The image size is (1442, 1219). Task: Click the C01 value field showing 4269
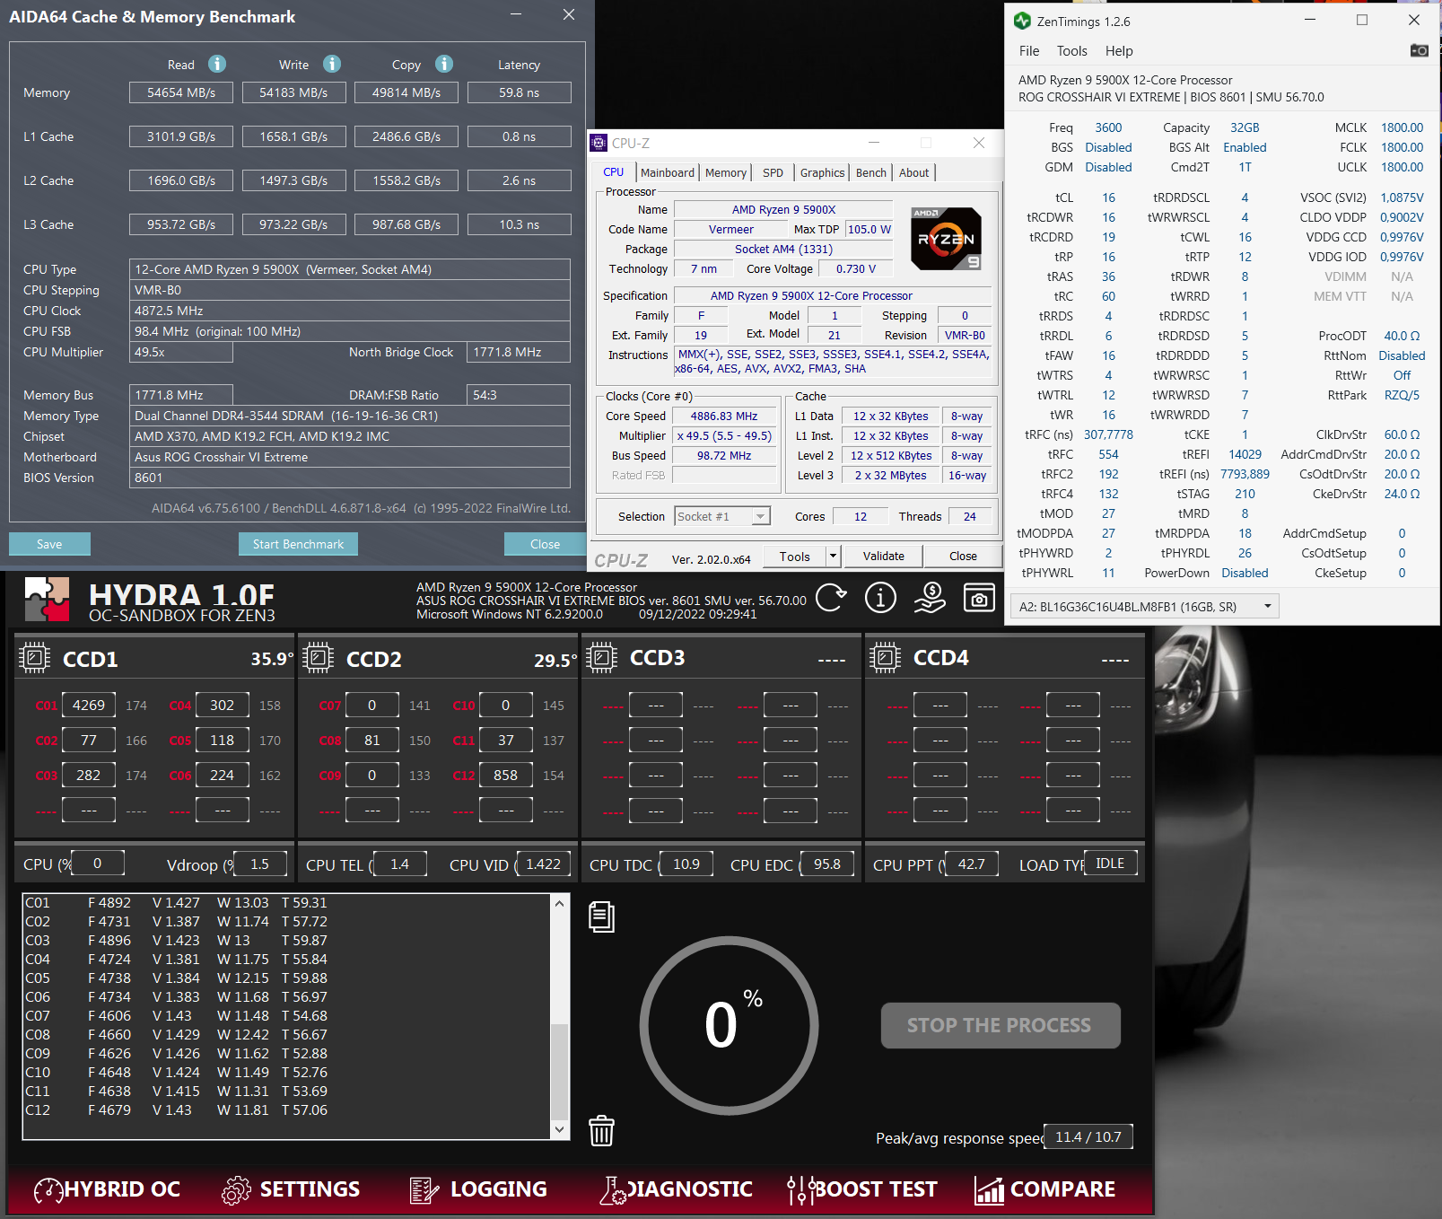89,706
